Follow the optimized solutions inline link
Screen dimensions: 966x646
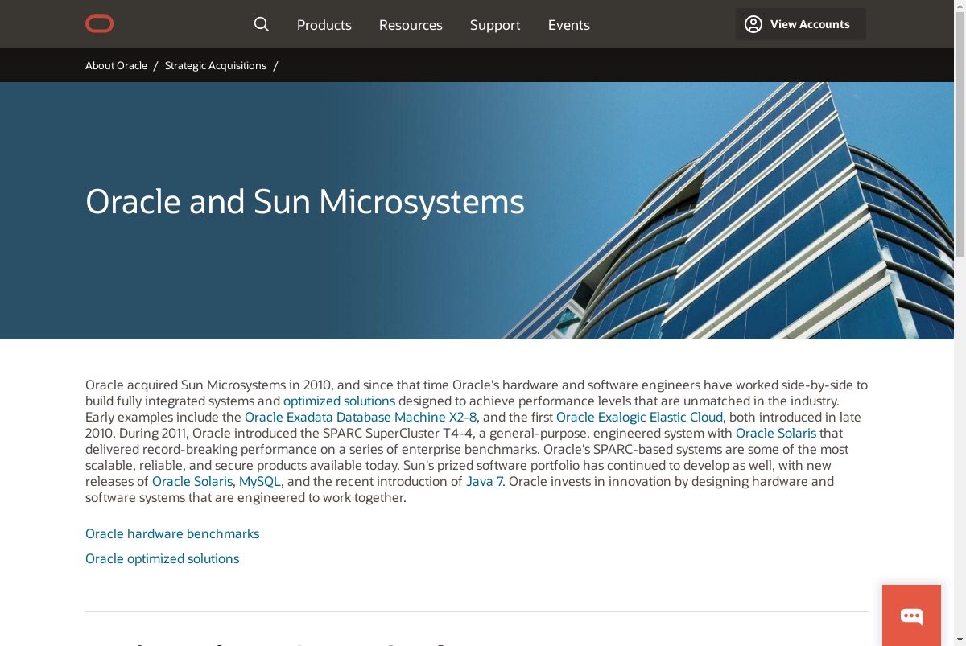coord(339,401)
